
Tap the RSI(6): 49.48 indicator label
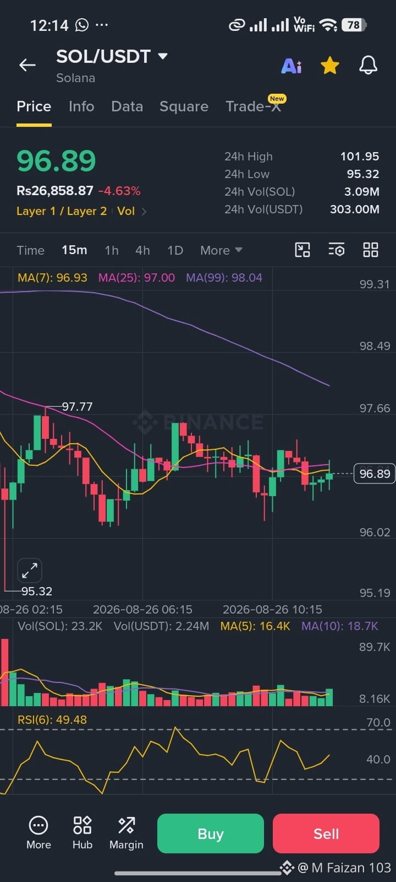[52, 720]
